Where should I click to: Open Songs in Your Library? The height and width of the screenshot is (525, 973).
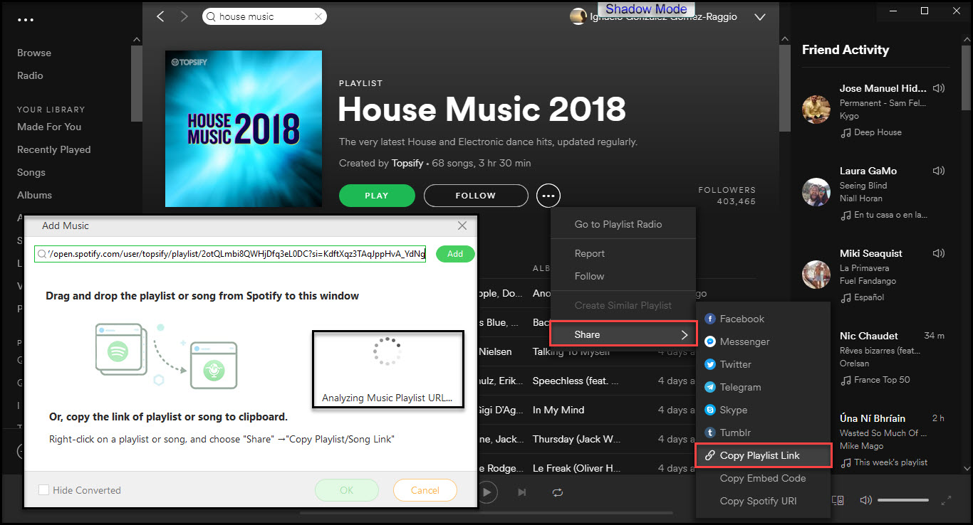[x=31, y=172]
